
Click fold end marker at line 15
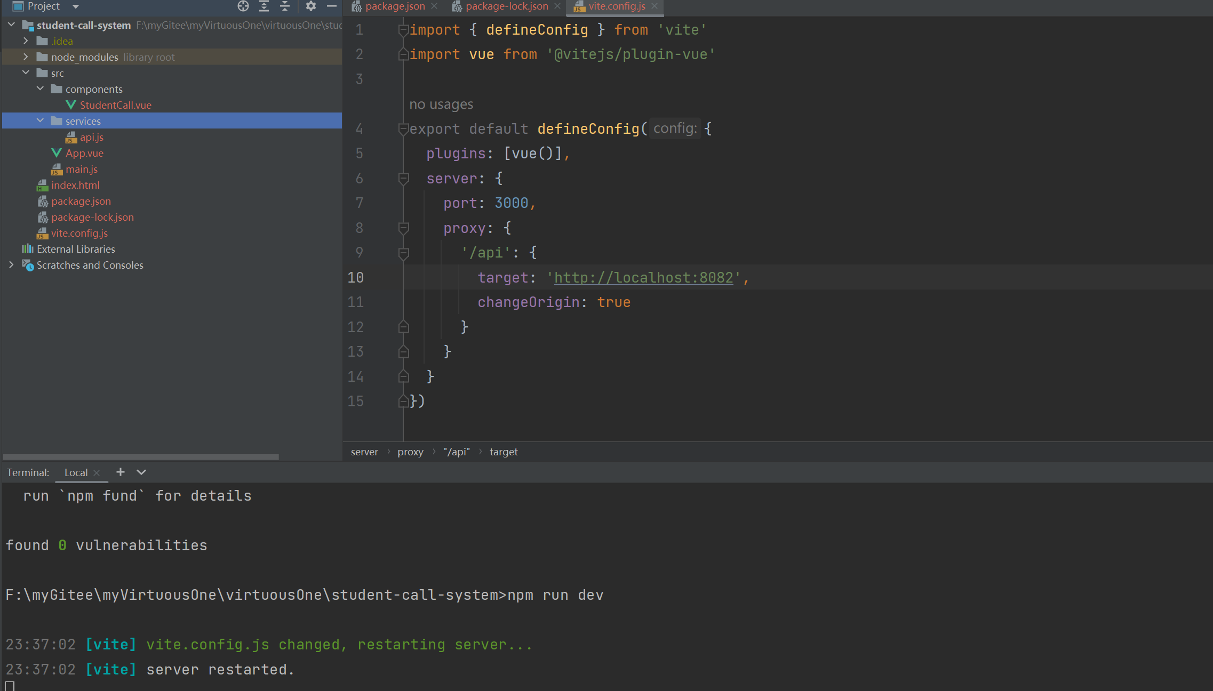pos(404,401)
